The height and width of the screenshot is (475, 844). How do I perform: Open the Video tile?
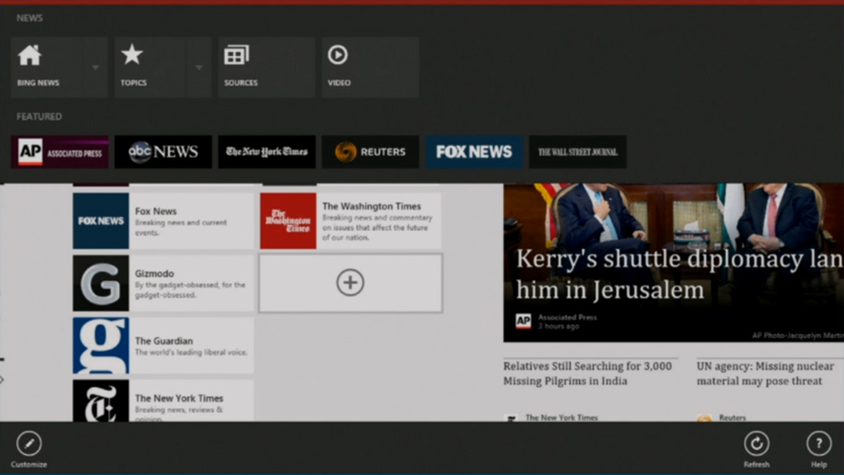click(370, 68)
